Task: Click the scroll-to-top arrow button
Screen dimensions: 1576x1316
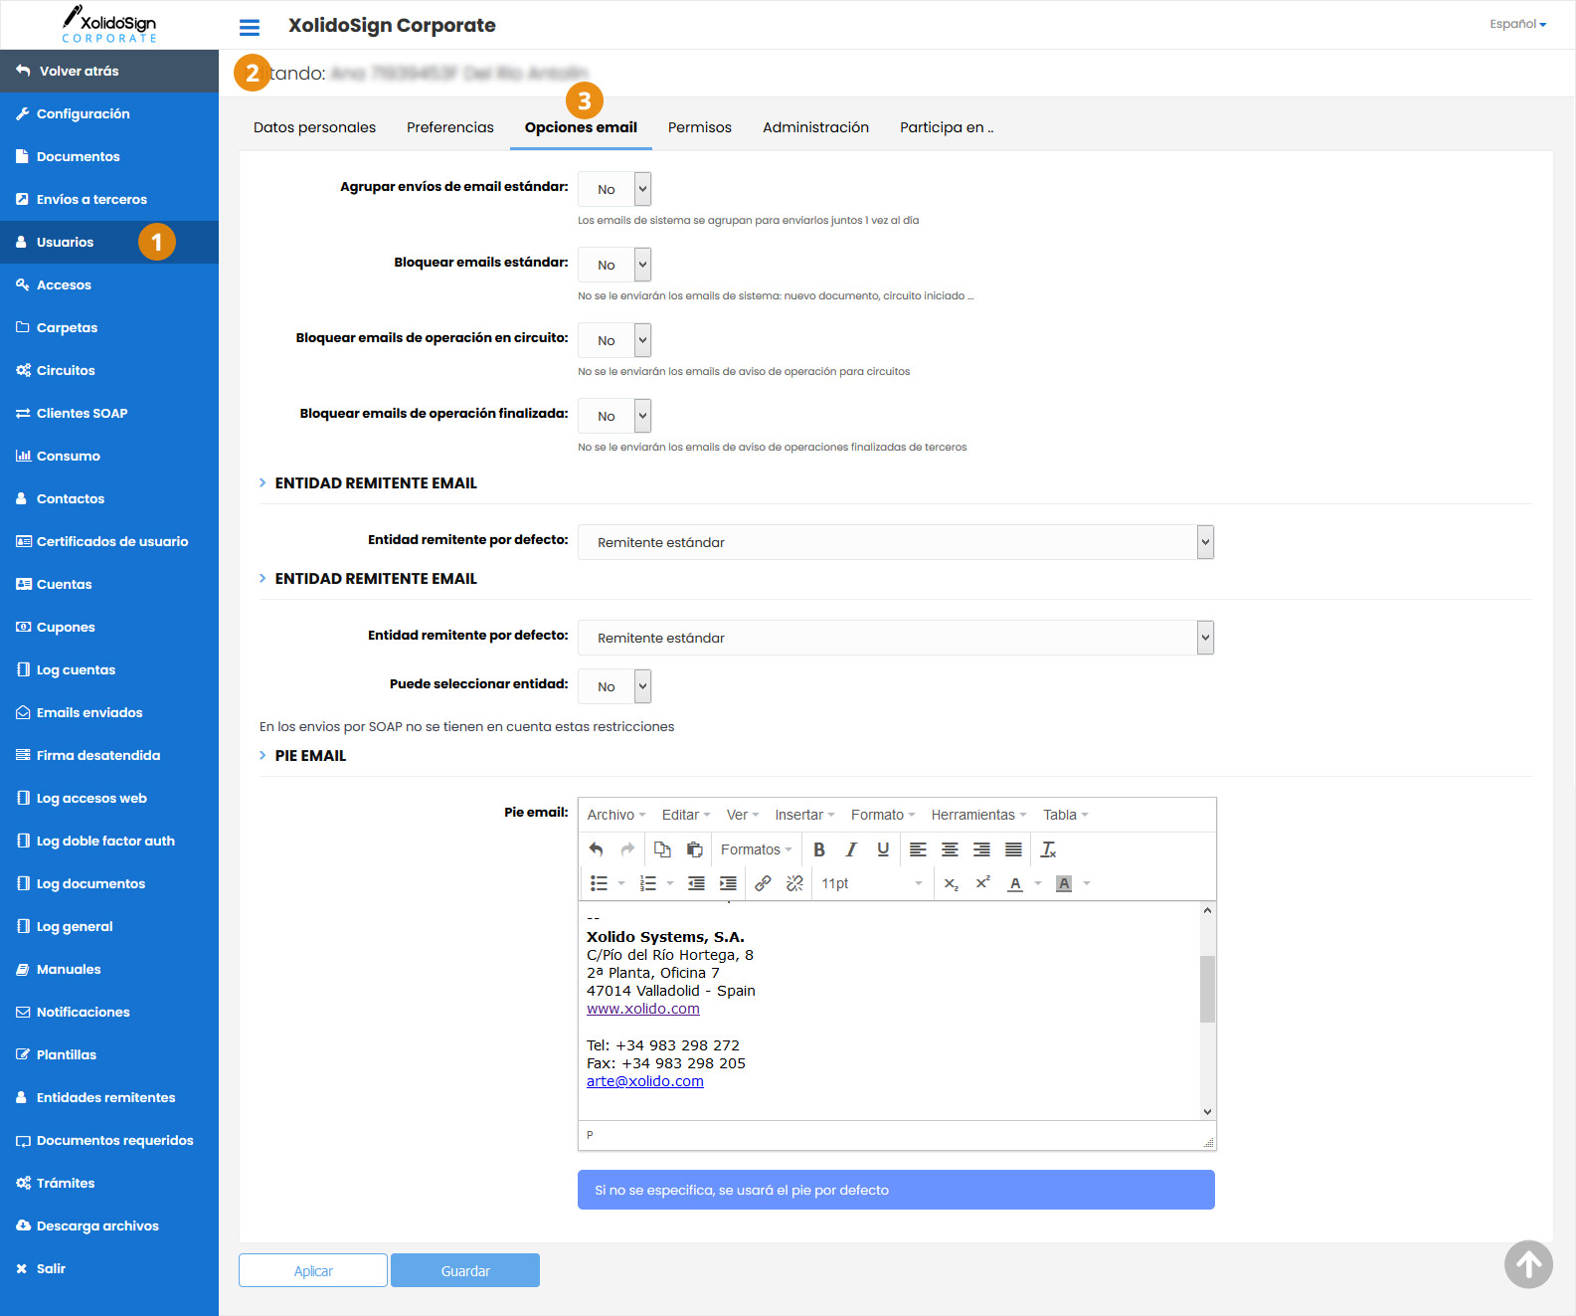Action: [1528, 1264]
